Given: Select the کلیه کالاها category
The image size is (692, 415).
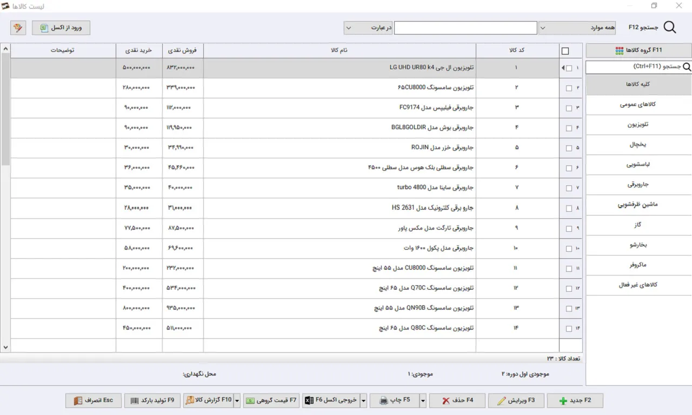Looking at the screenshot, I should tap(638, 85).
